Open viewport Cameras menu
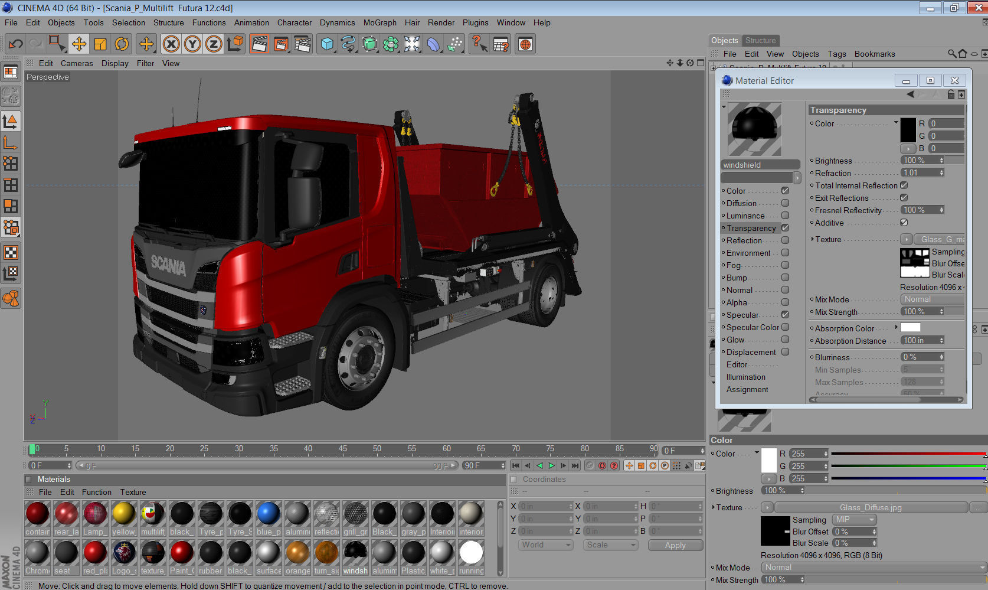Viewport: 988px width, 590px height. point(77,63)
